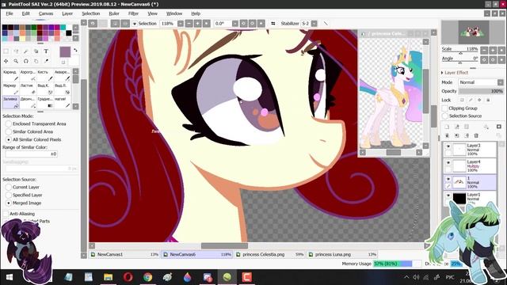Zoom out with toolbar minus button
This screenshot has height=285, width=507.
click(x=189, y=24)
